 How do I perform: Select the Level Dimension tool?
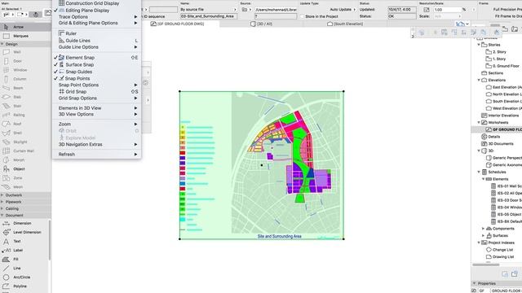pyautogui.click(x=24, y=232)
